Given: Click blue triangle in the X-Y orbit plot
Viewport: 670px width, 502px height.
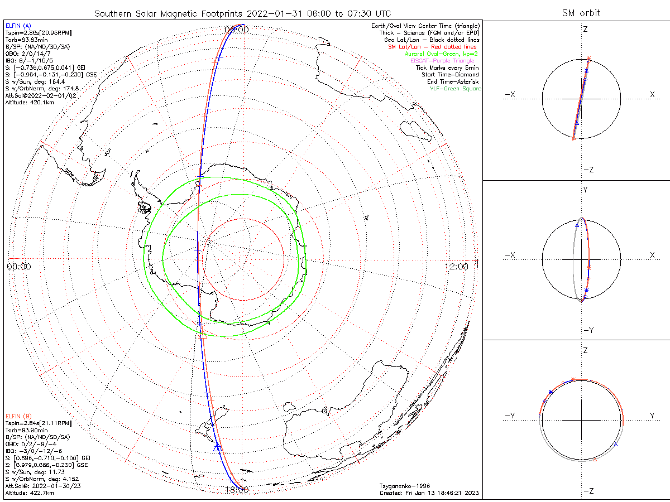Looking at the screenshot, I should point(577,225).
